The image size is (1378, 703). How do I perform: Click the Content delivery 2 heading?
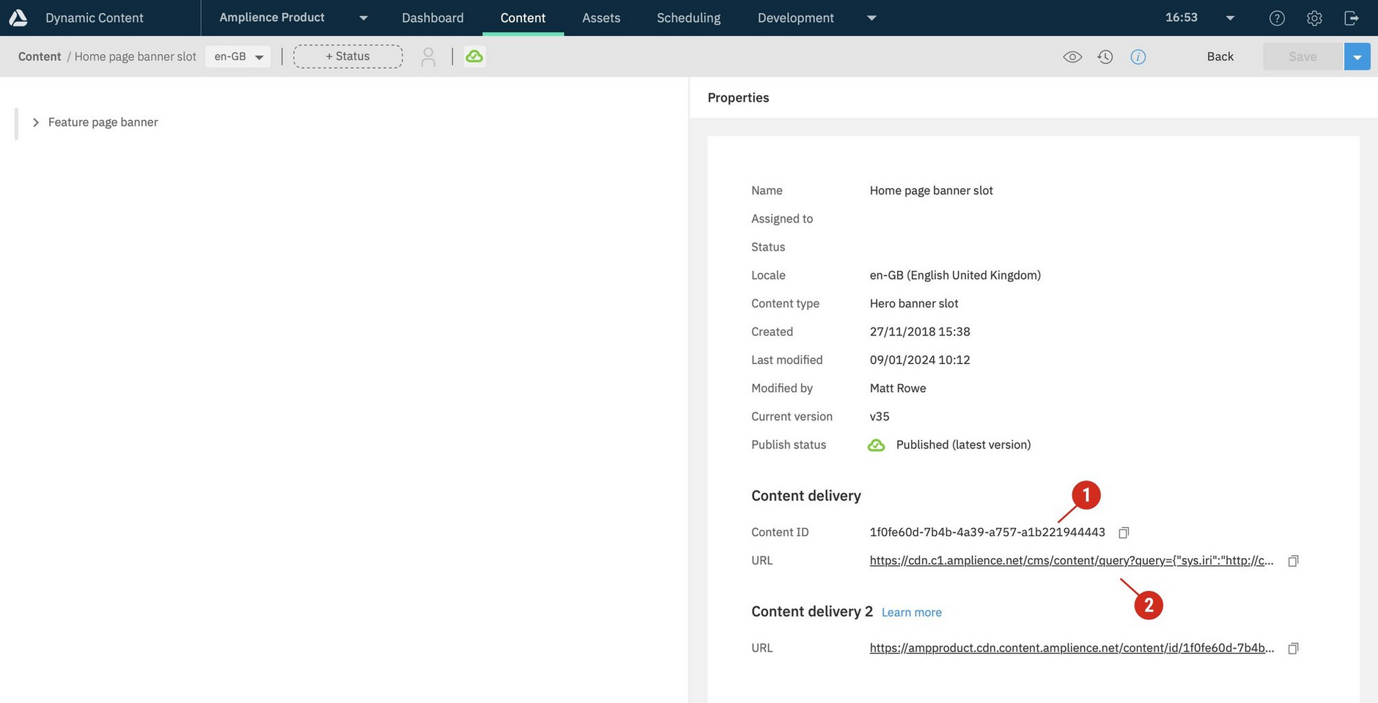tap(812, 612)
